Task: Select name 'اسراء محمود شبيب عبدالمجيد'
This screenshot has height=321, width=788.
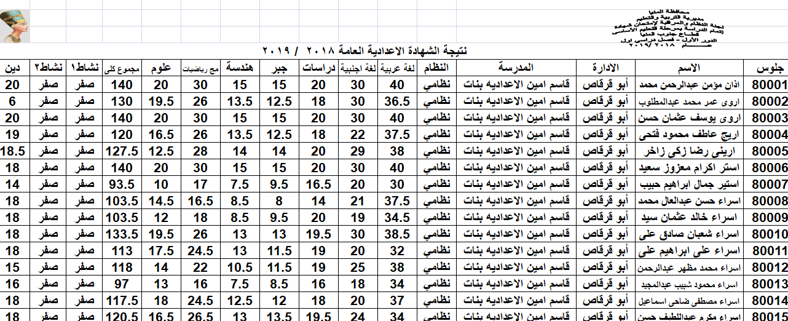Action: tap(688, 283)
